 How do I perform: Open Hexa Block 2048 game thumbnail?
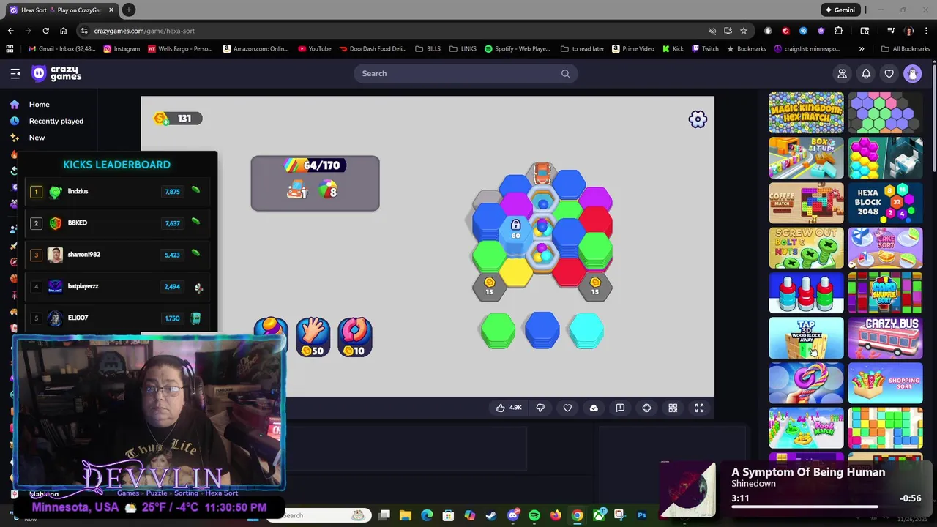pos(885,203)
